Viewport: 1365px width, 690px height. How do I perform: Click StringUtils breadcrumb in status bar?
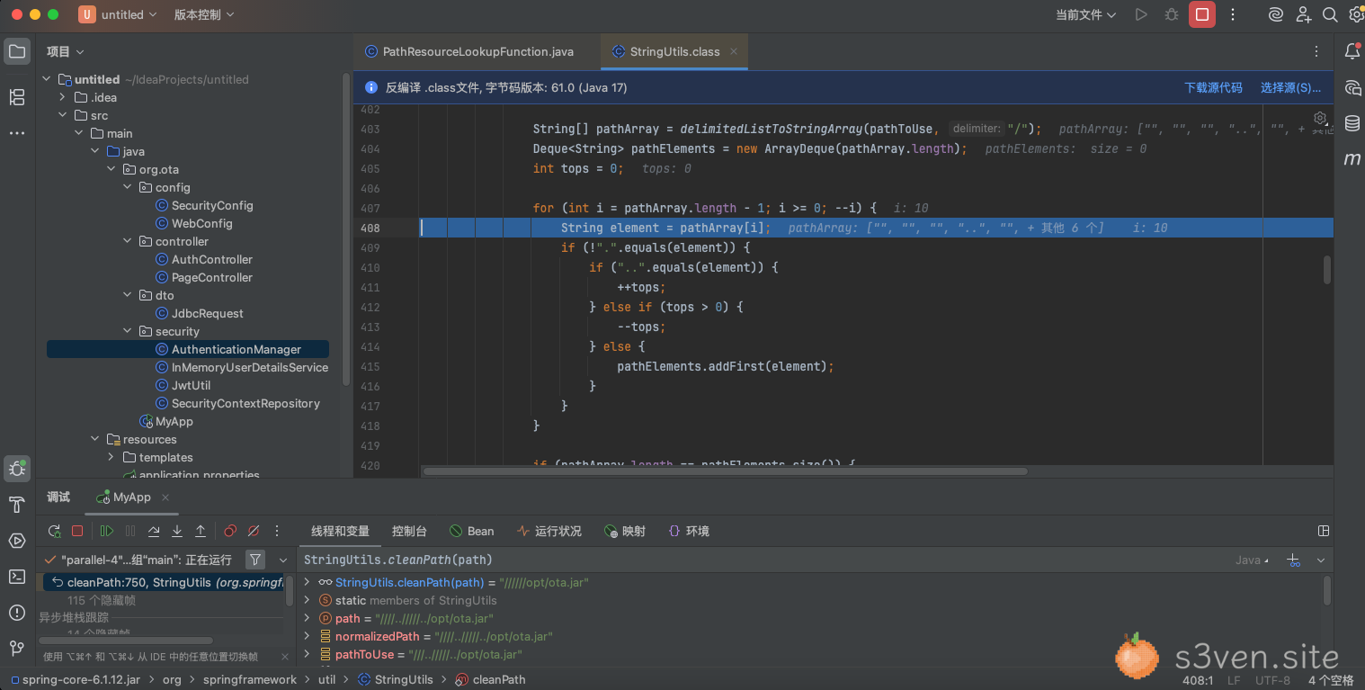pyautogui.click(x=395, y=679)
